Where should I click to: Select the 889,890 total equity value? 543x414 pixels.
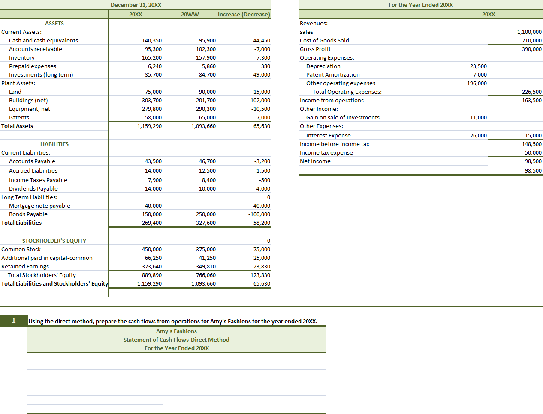(152, 275)
